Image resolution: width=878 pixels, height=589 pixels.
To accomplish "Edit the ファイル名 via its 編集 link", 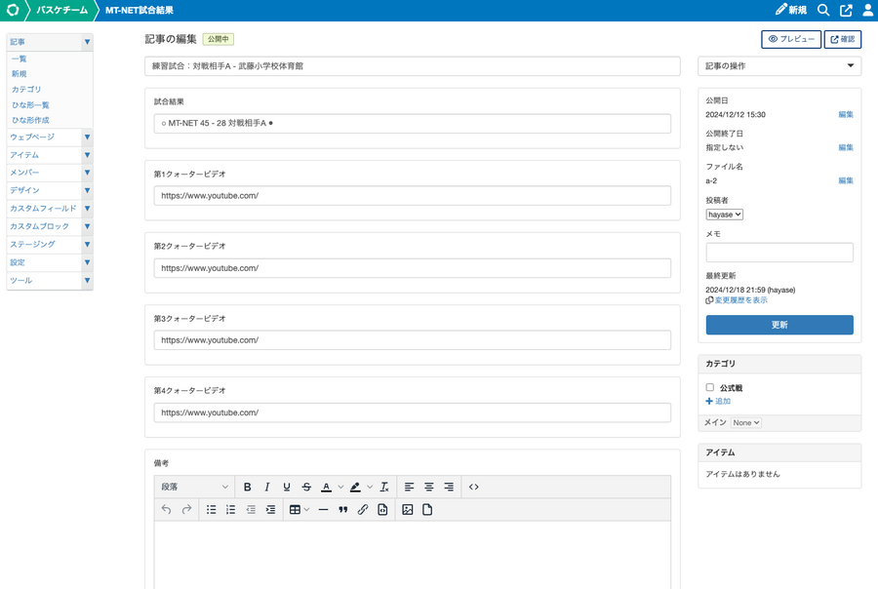I will pyautogui.click(x=846, y=180).
